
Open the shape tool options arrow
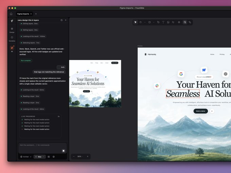154,22
